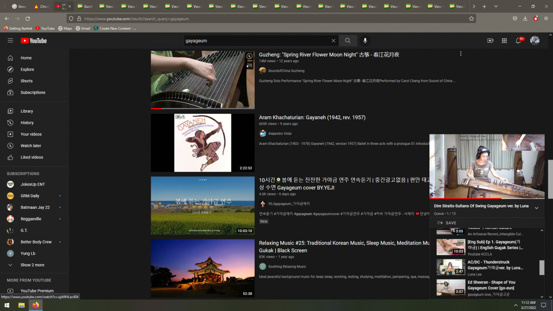
Task: Open SoundofChina Guzheng channel
Action: click(x=286, y=71)
